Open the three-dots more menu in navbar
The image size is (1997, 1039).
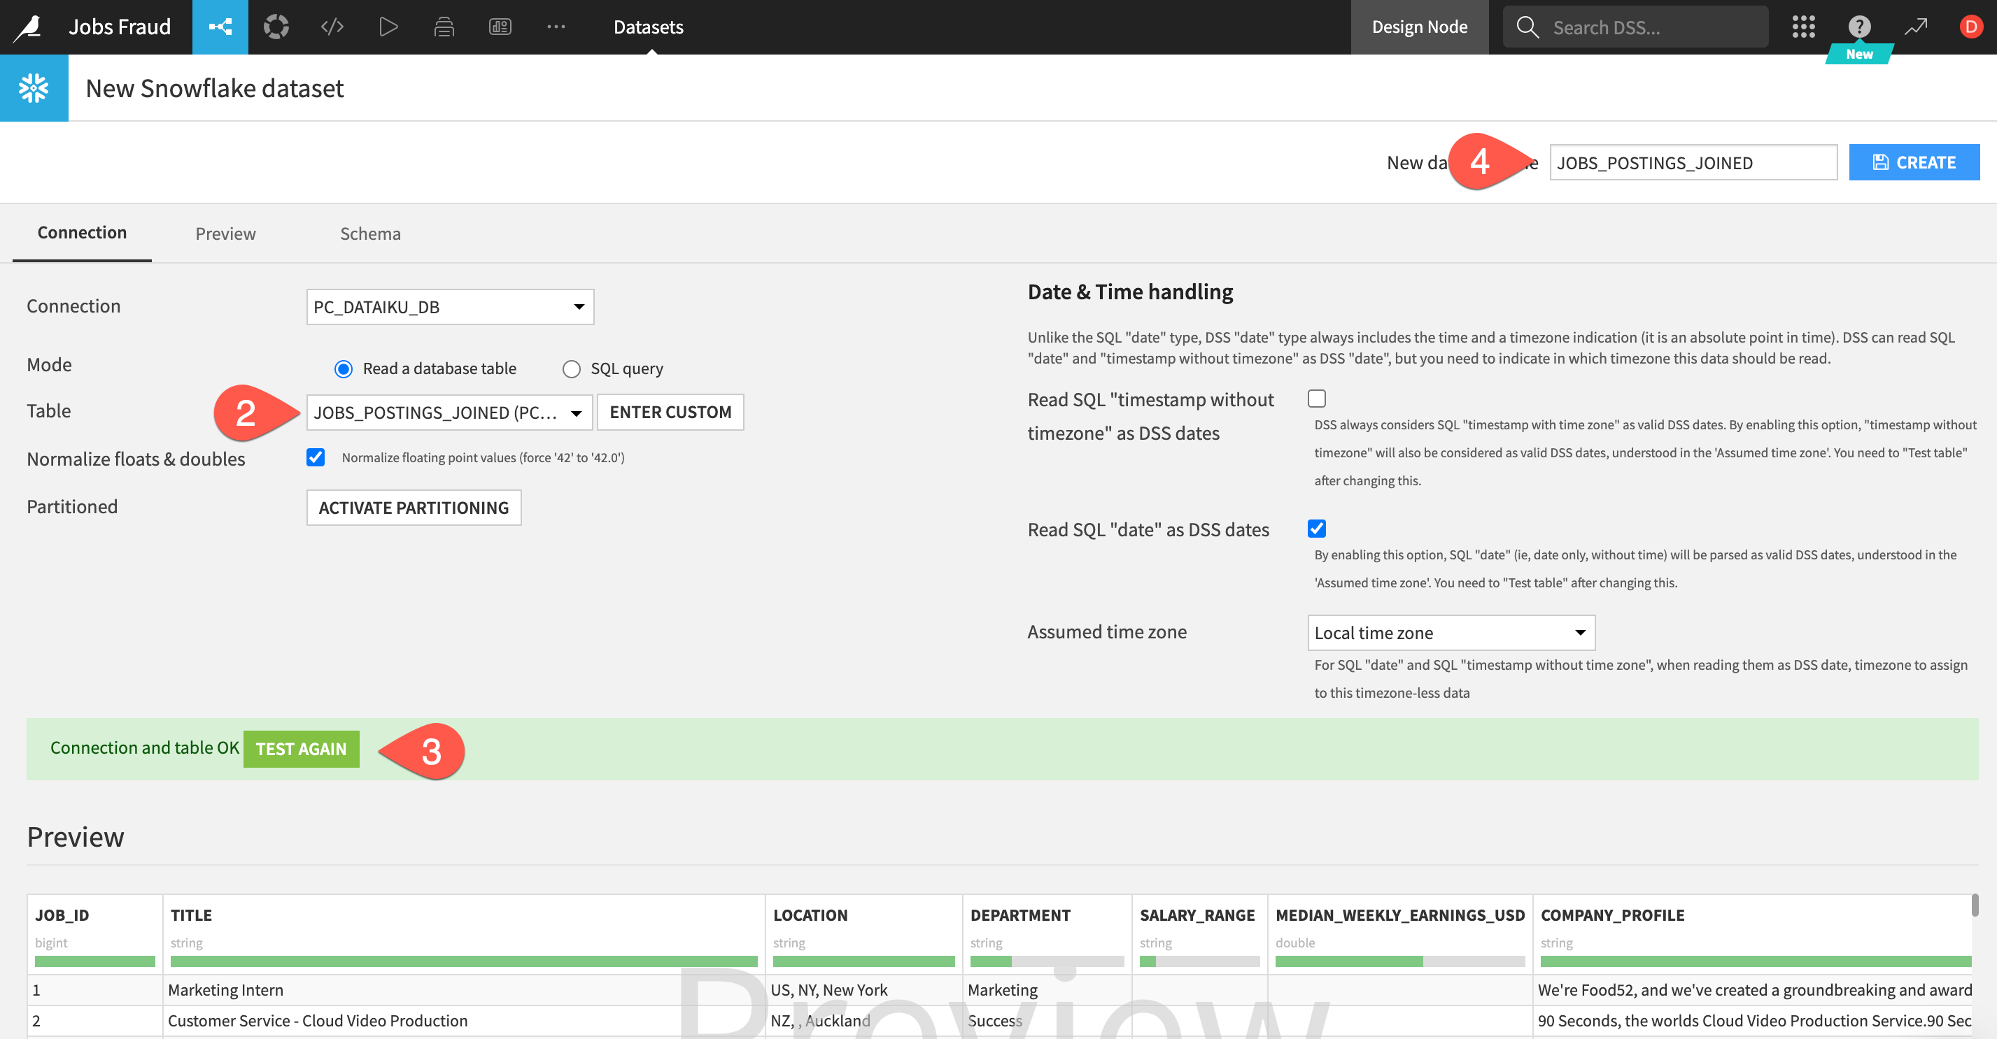(x=556, y=27)
